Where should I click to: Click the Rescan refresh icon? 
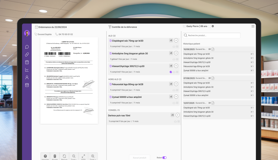[64, 156]
